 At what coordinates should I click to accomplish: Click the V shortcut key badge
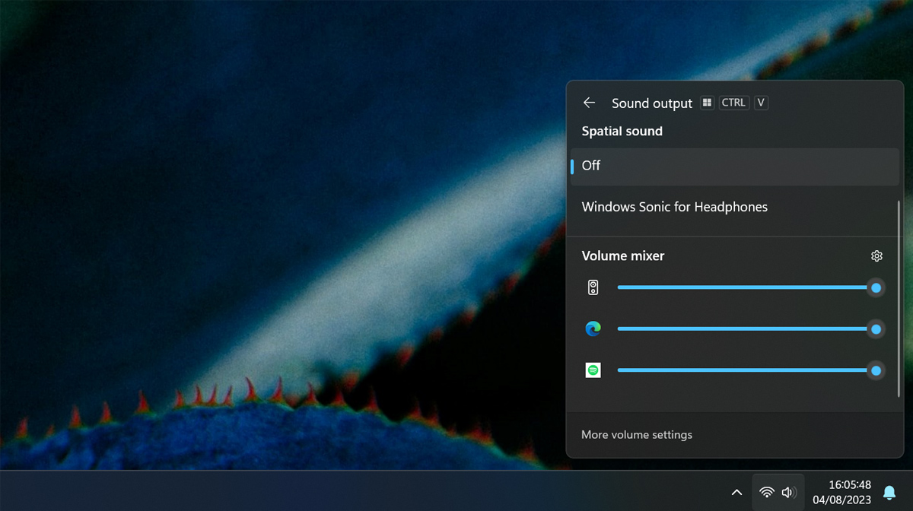(761, 103)
